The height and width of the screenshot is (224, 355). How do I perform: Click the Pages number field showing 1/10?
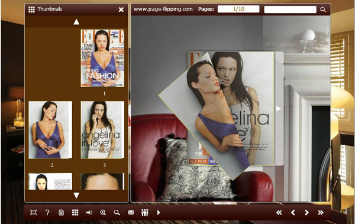pyautogui.click(x=238, y=9)
